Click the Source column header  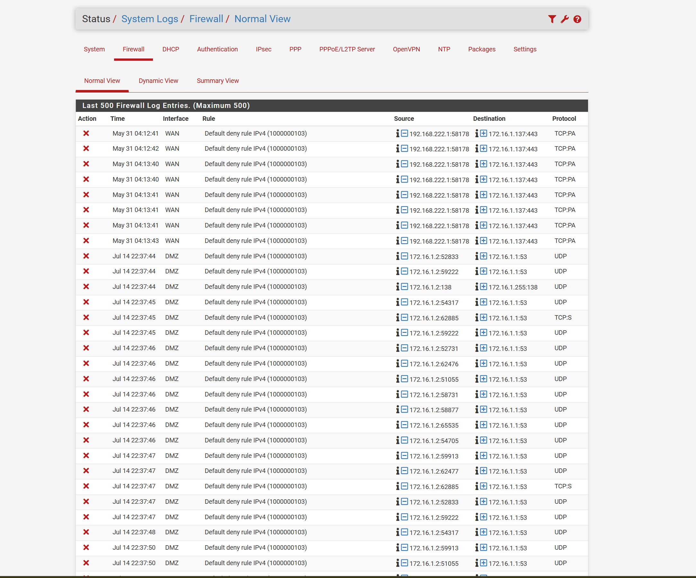(404, 119)
